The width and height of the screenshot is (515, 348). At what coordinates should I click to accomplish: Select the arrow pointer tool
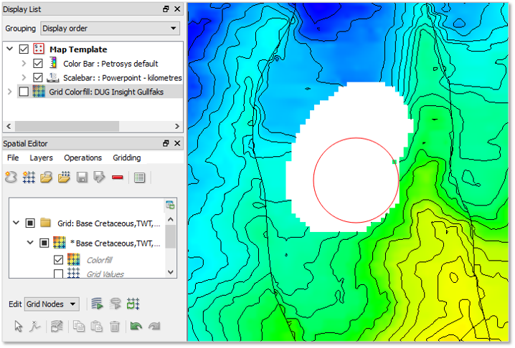[19, 327]
